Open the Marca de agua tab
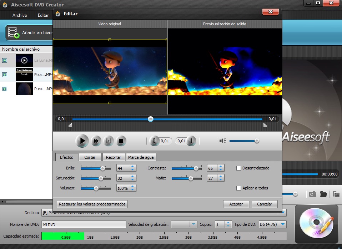The height and width of the screenshot is (249, 342). click(x=141, y=157)
